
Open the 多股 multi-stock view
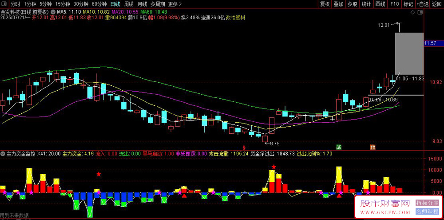[353, 4]
